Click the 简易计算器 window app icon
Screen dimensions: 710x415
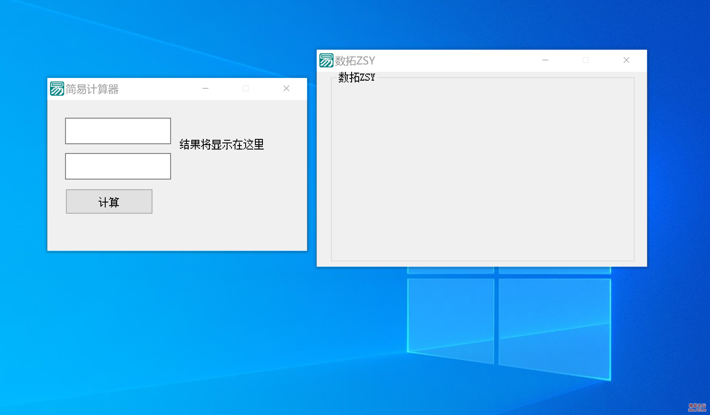57,89
